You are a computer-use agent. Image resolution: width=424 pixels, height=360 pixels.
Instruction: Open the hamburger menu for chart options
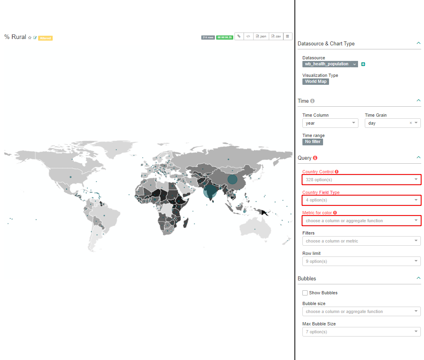coord(288,36)
